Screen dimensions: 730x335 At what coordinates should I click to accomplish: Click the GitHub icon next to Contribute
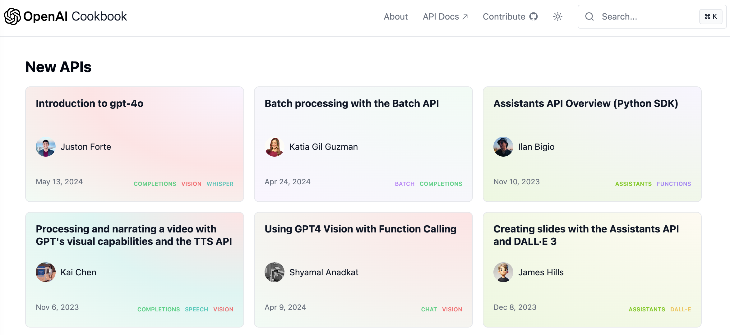[x=534, y=16]
